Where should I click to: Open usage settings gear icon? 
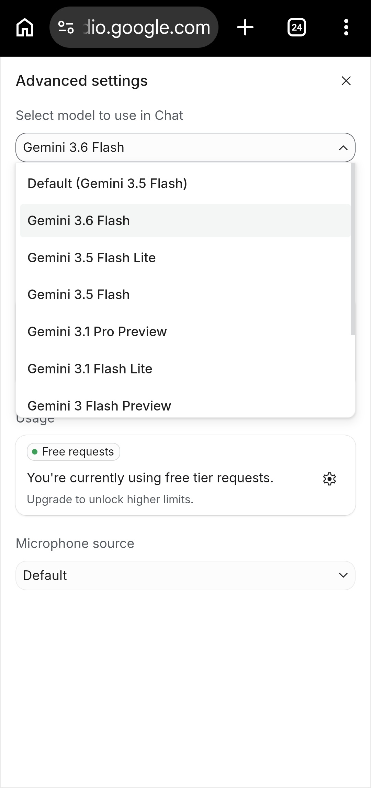pyautogui.click(x=329, y=479)
